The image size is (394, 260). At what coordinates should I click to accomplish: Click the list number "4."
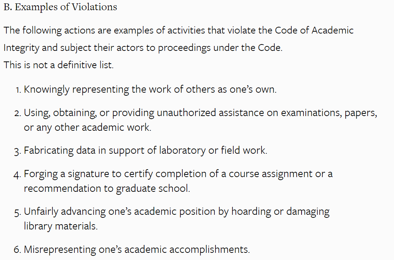pos(18,174)
